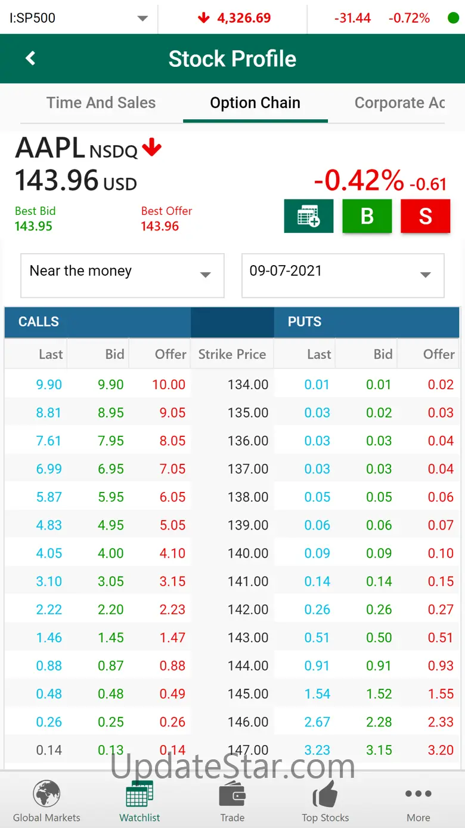Select strike price 139.00

(x=248, y=525)
